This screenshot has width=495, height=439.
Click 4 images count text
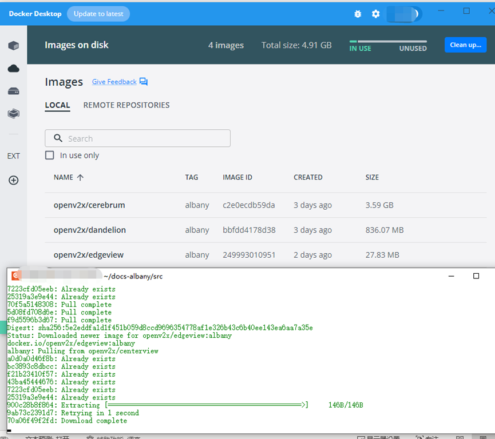click(x=226, y=45)
